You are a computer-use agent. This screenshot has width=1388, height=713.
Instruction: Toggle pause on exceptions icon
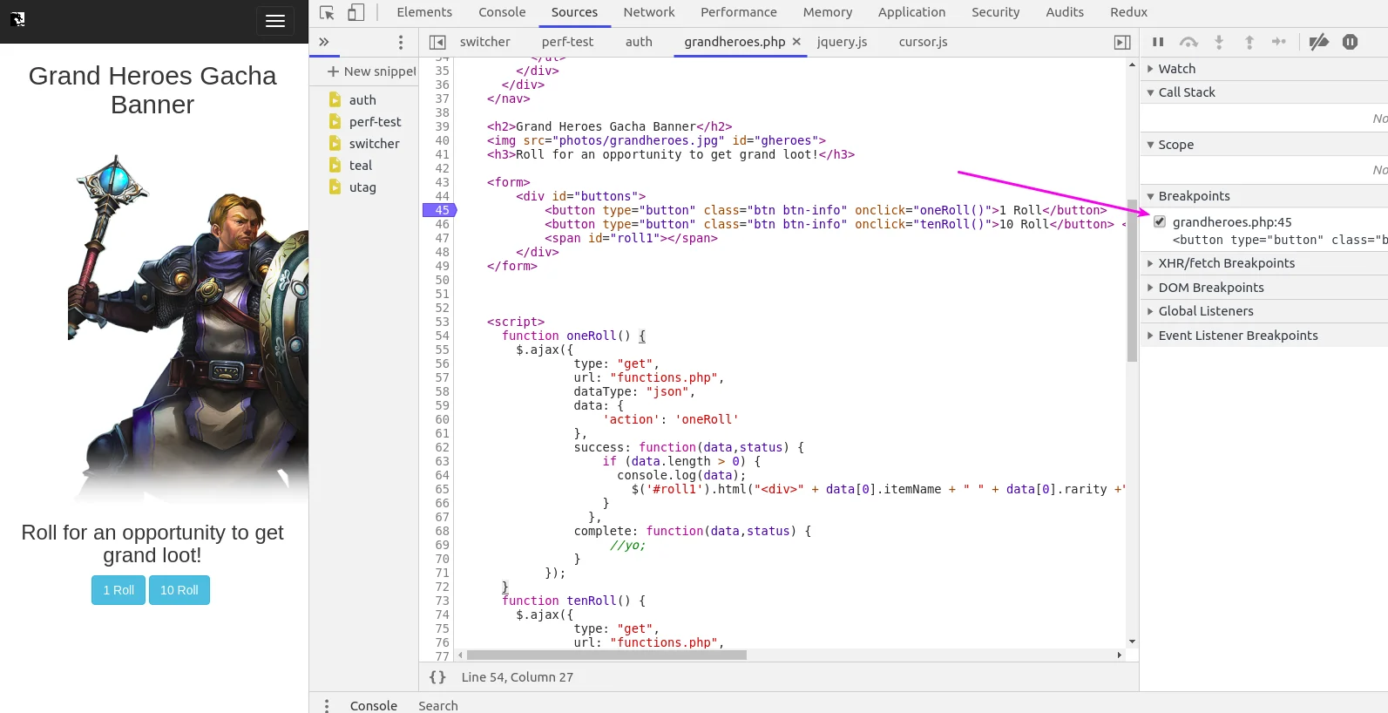pos(1350,42)
